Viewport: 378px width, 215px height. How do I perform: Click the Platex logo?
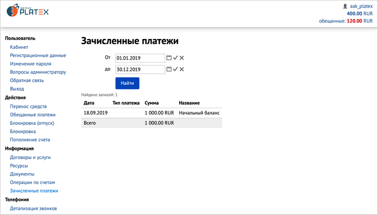pyautogui.click(x=28, y=11)
